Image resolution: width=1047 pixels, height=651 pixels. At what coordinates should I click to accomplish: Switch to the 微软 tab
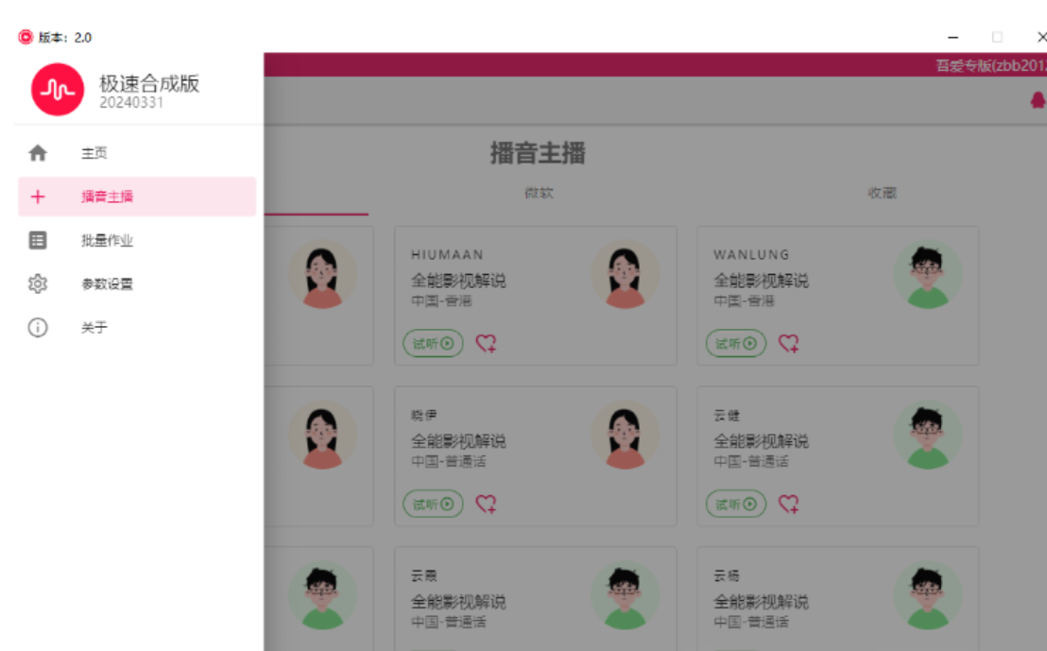point(539,193)
